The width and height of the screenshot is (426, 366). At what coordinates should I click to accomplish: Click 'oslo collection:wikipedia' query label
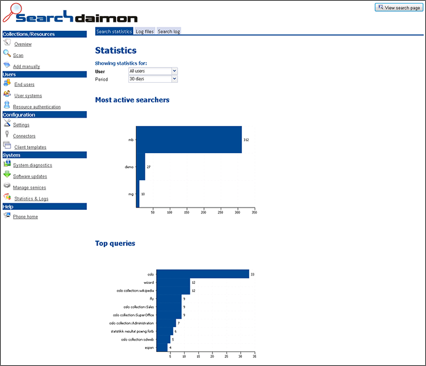point(135,290)
